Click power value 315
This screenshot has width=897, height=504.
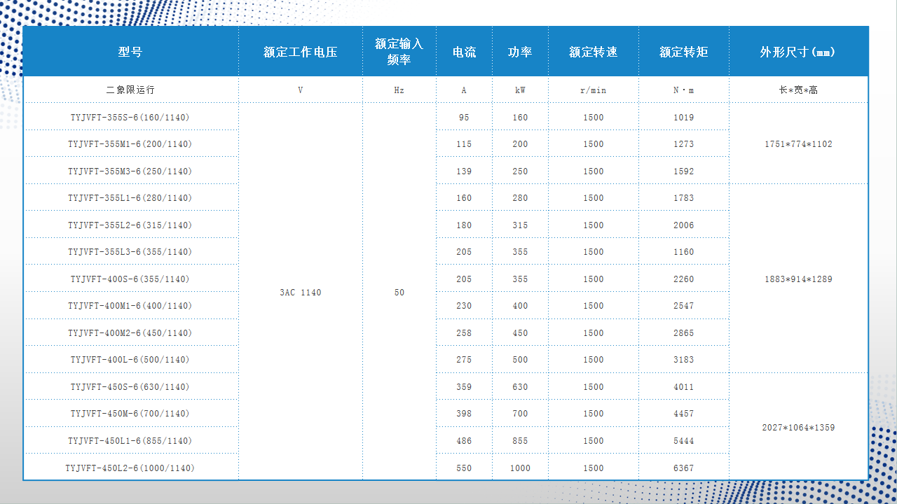pyautogui.click(x=520, y=225)
